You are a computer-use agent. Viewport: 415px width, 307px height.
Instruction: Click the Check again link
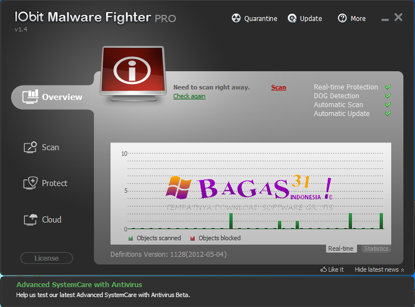(189, 96)
